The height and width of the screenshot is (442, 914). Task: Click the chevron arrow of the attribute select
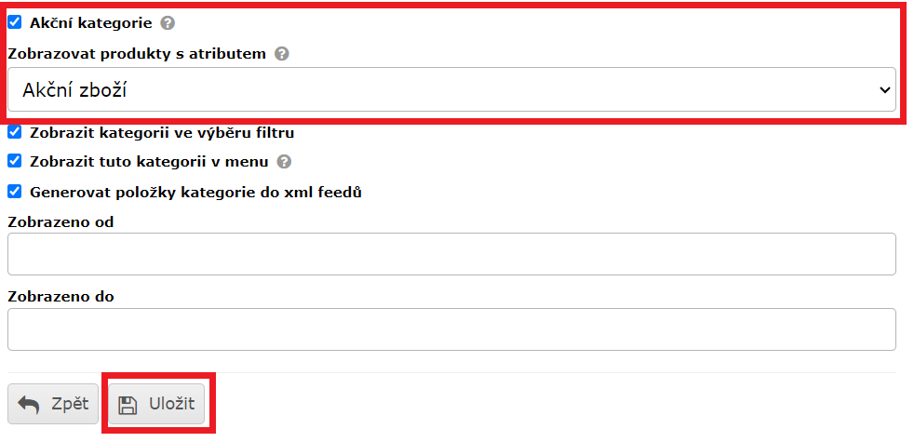pyautogui.click(x=883, y=90)
